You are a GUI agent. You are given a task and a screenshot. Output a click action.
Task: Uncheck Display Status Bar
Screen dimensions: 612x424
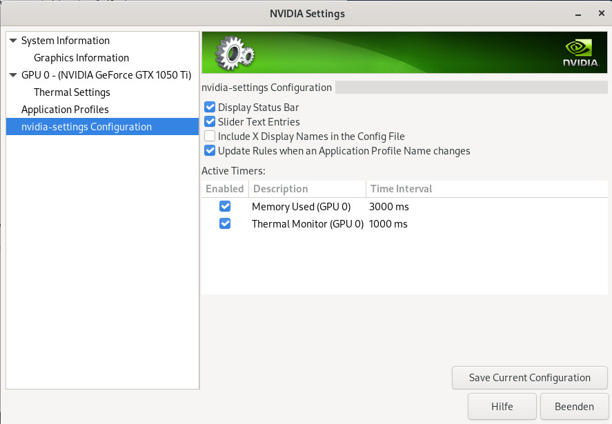[x=210, y=108]
